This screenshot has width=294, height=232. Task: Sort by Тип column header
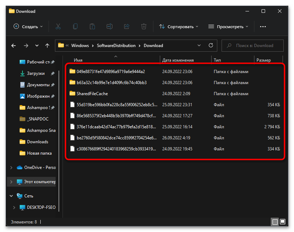pyautogui.click(x=217, y=60)
